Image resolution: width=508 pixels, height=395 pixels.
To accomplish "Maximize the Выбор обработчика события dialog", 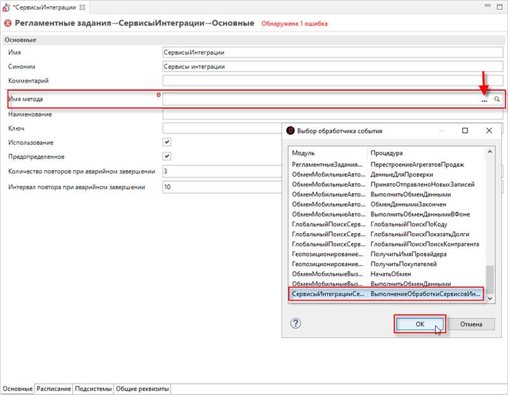I will pyautogui.click(x=465, y=131).
